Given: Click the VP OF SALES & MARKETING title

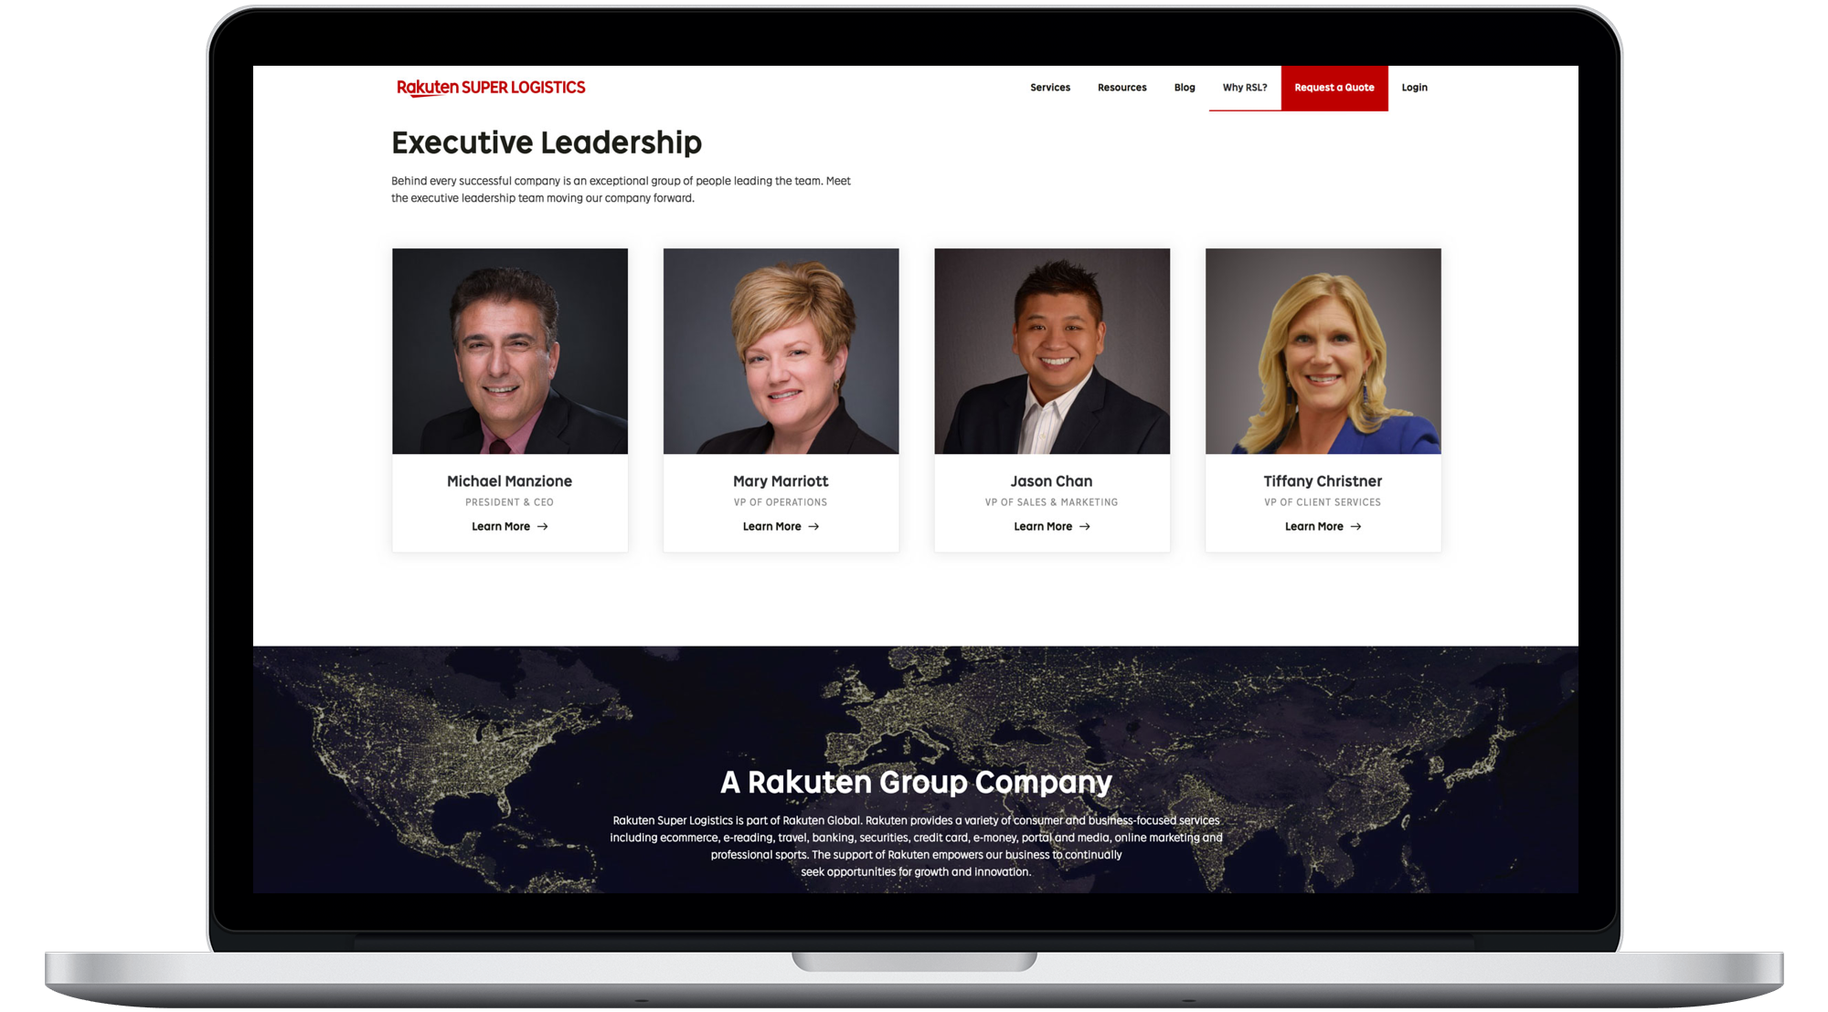Looking at the screenshot, I should pyautogui.click(x=1052, y=502).
